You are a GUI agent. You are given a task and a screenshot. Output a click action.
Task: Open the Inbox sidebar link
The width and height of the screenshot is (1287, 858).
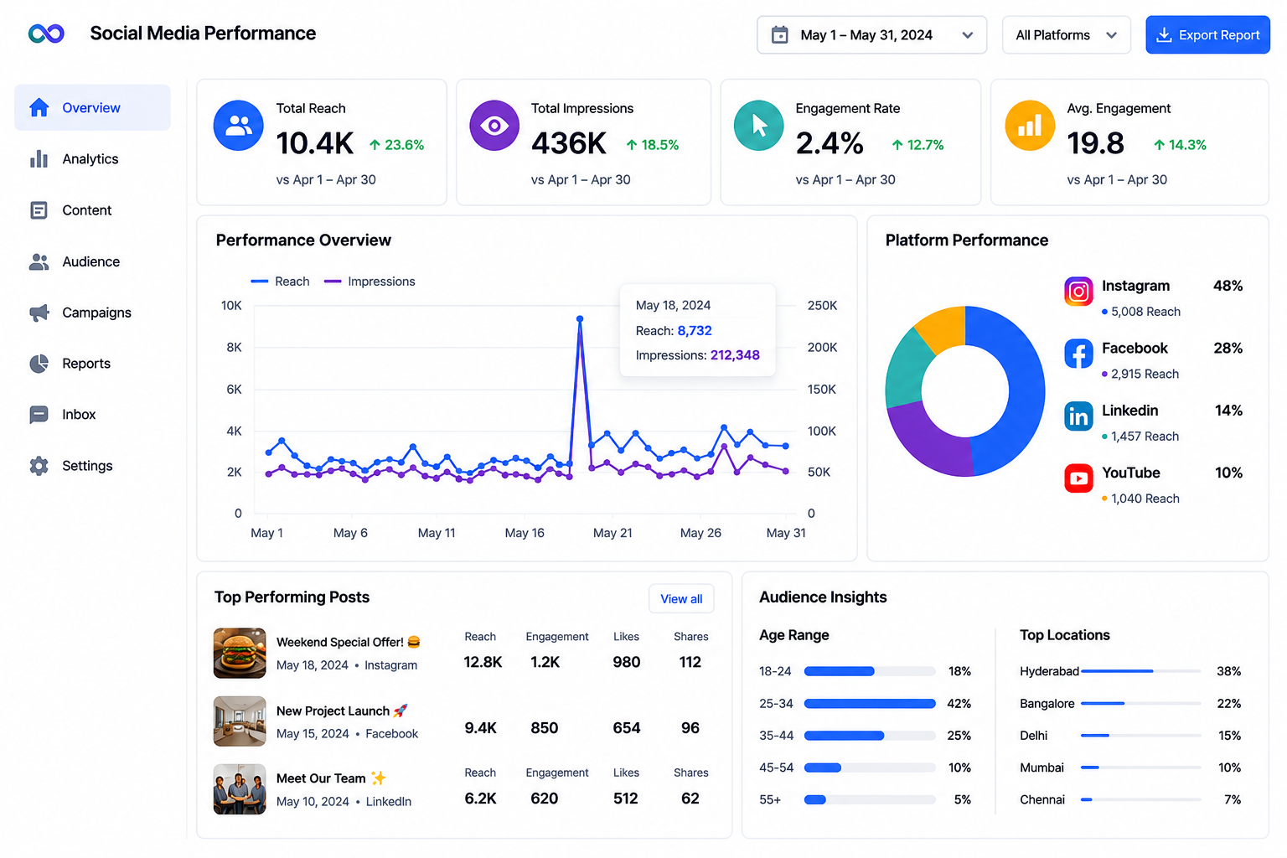[x=92, y=415]
